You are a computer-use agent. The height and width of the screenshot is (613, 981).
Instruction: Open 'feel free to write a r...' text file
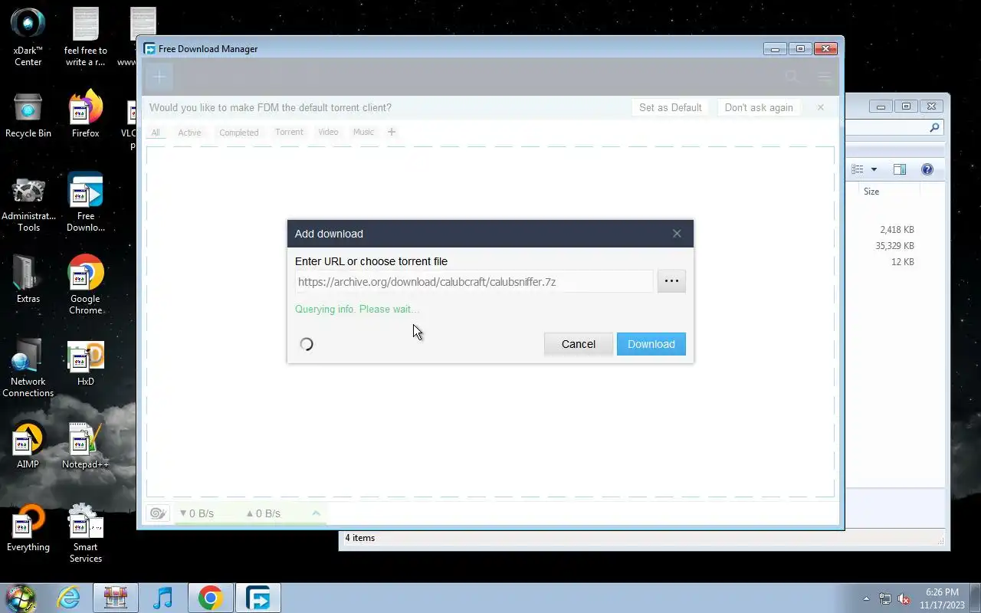(x=86, y=37)
